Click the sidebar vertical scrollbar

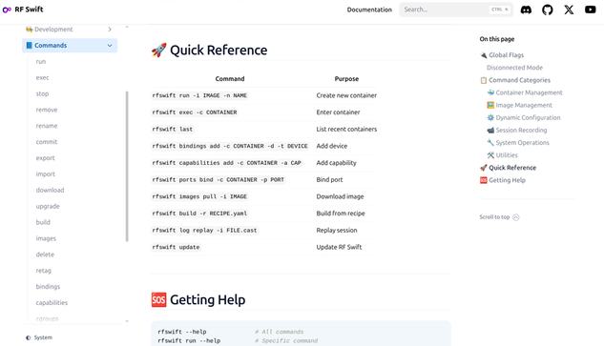(x=127, y=166)
